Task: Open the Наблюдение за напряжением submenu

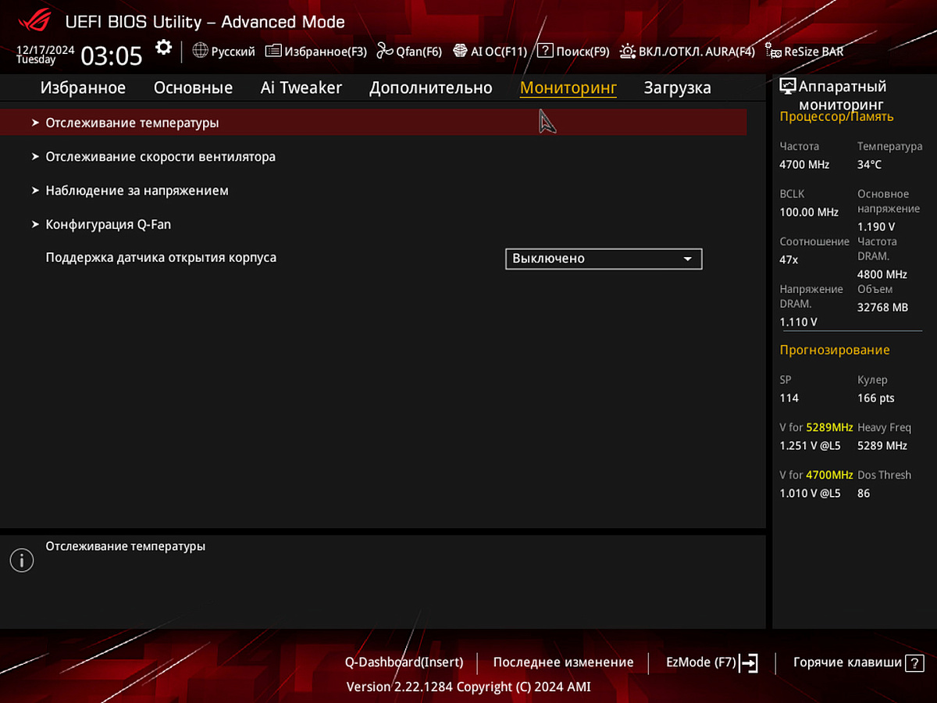Action: [x=373, y=191]
